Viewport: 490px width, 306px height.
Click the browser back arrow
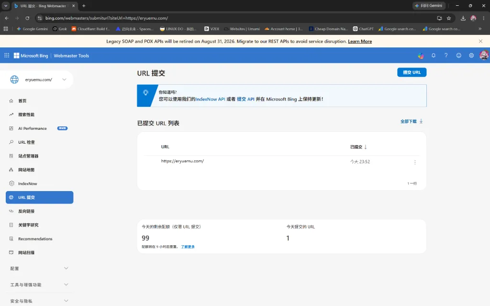click(x=7, y=18)
